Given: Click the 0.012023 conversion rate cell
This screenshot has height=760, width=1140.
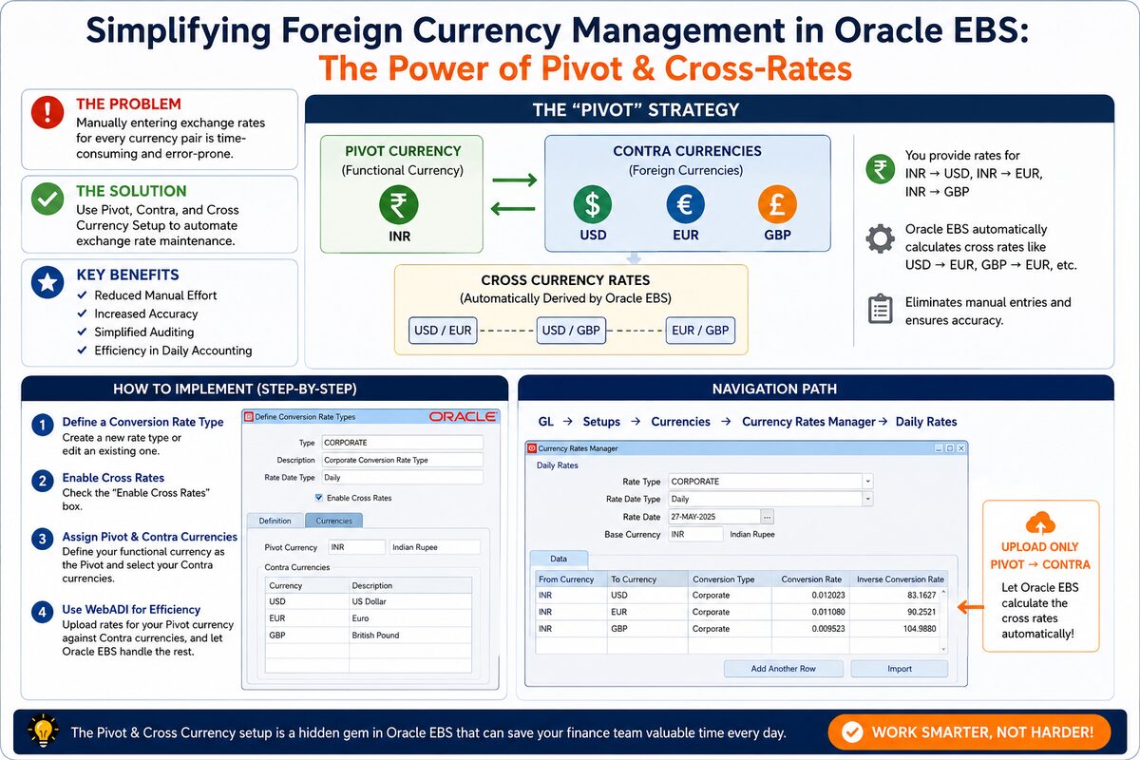Looking at the screenshot, I should [x=810, y=596].
